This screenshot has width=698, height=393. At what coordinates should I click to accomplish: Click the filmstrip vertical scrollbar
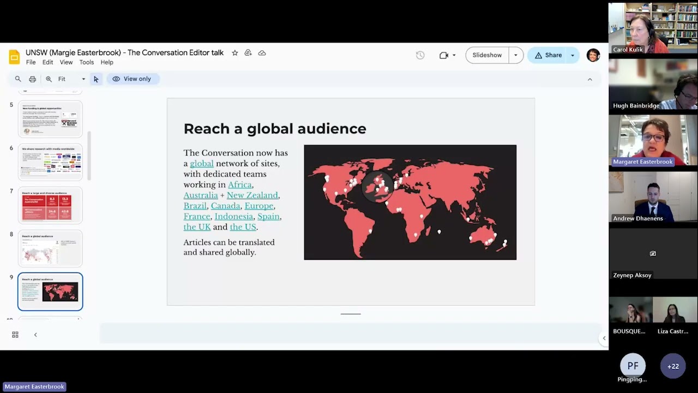[x=89, y=156]
